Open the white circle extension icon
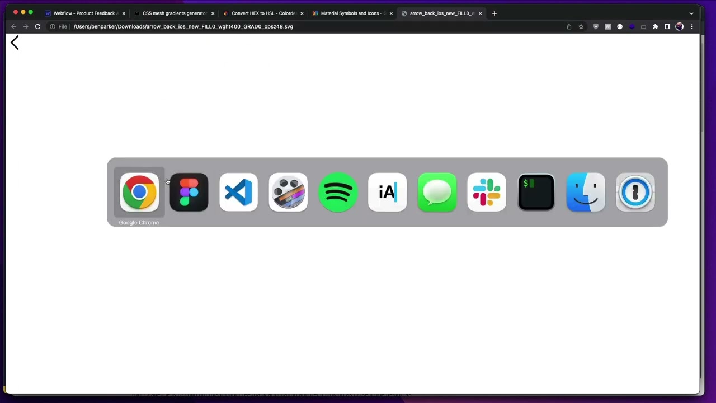The image size is (716, 403). [x=620, y=26]
